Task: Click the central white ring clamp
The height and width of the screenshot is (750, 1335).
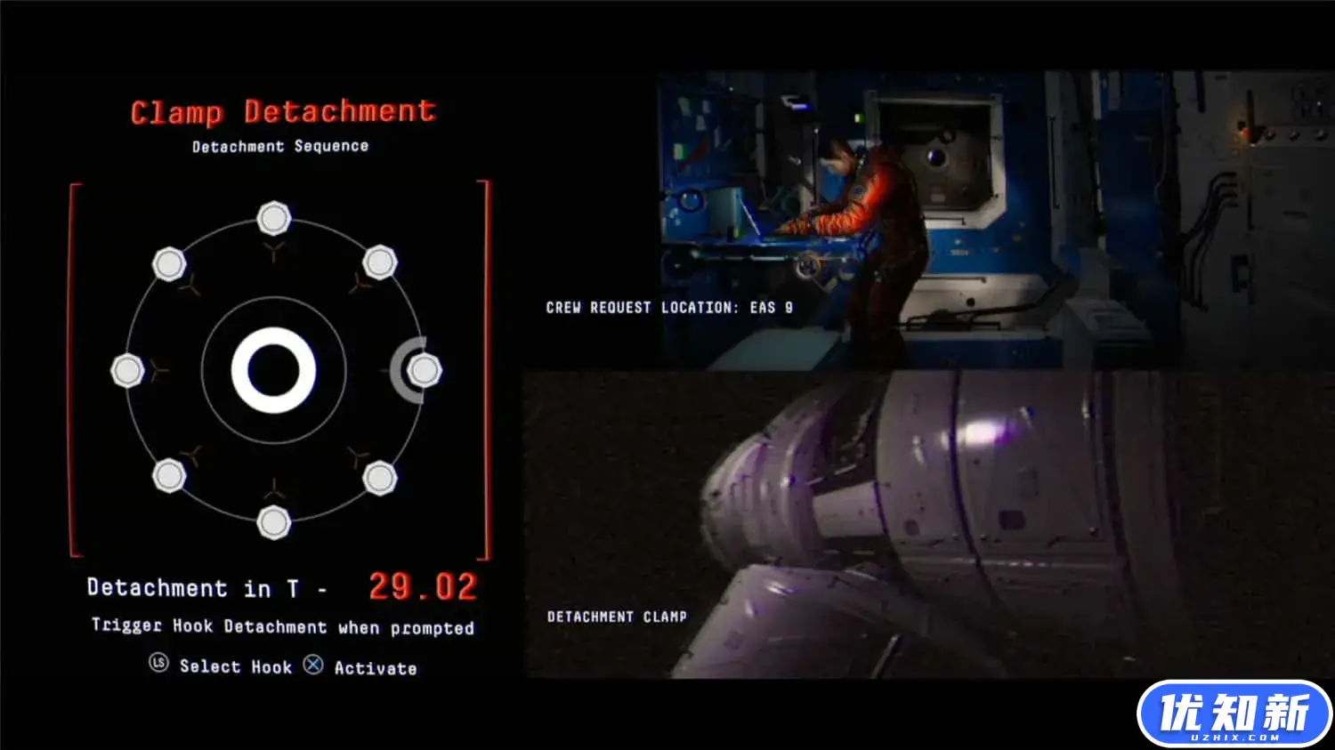Action: 273,370
